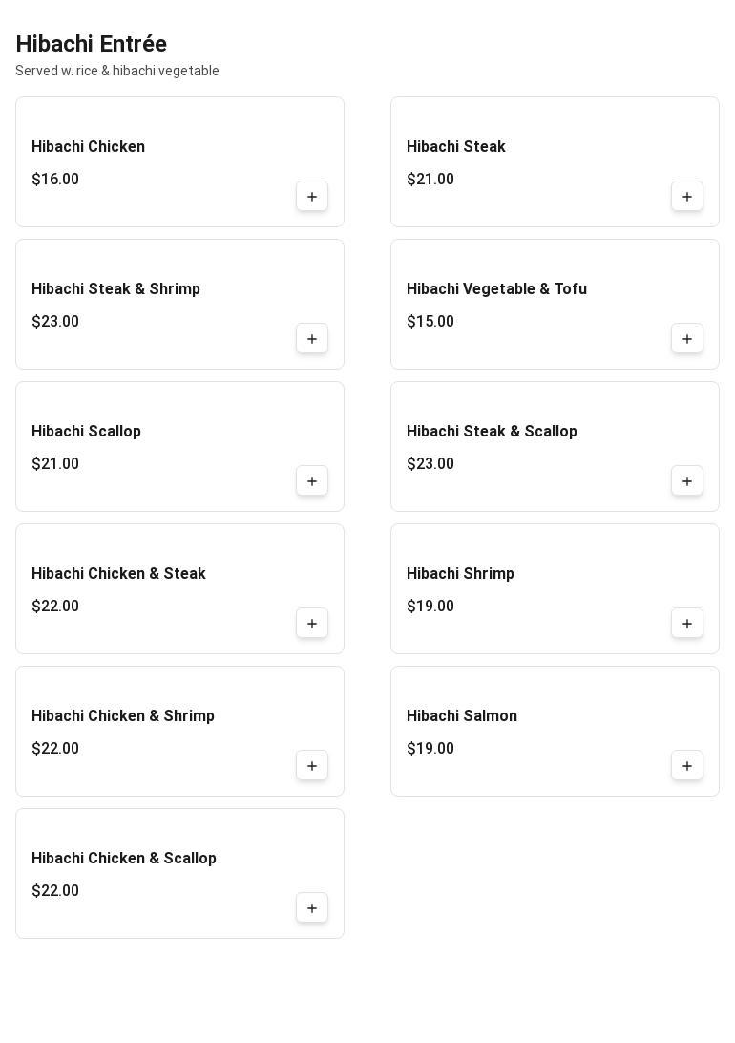
Task: Add Hibachi Steak & Scallop to order
Action: (687, 481)
